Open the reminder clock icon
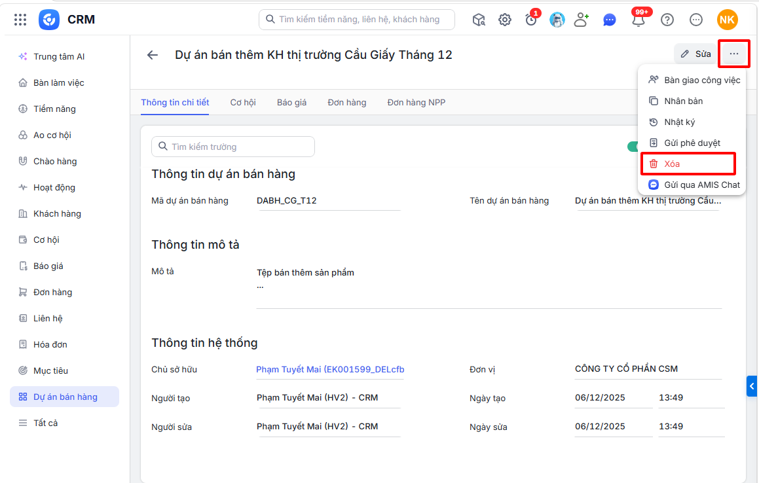This screenshot has width=759, height=483. [x=531, y=20]
